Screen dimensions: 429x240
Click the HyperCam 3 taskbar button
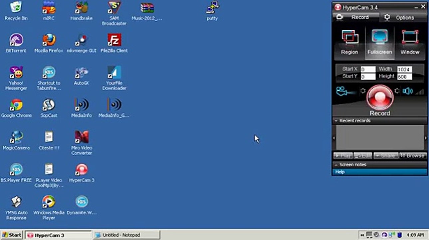point(58,235)
